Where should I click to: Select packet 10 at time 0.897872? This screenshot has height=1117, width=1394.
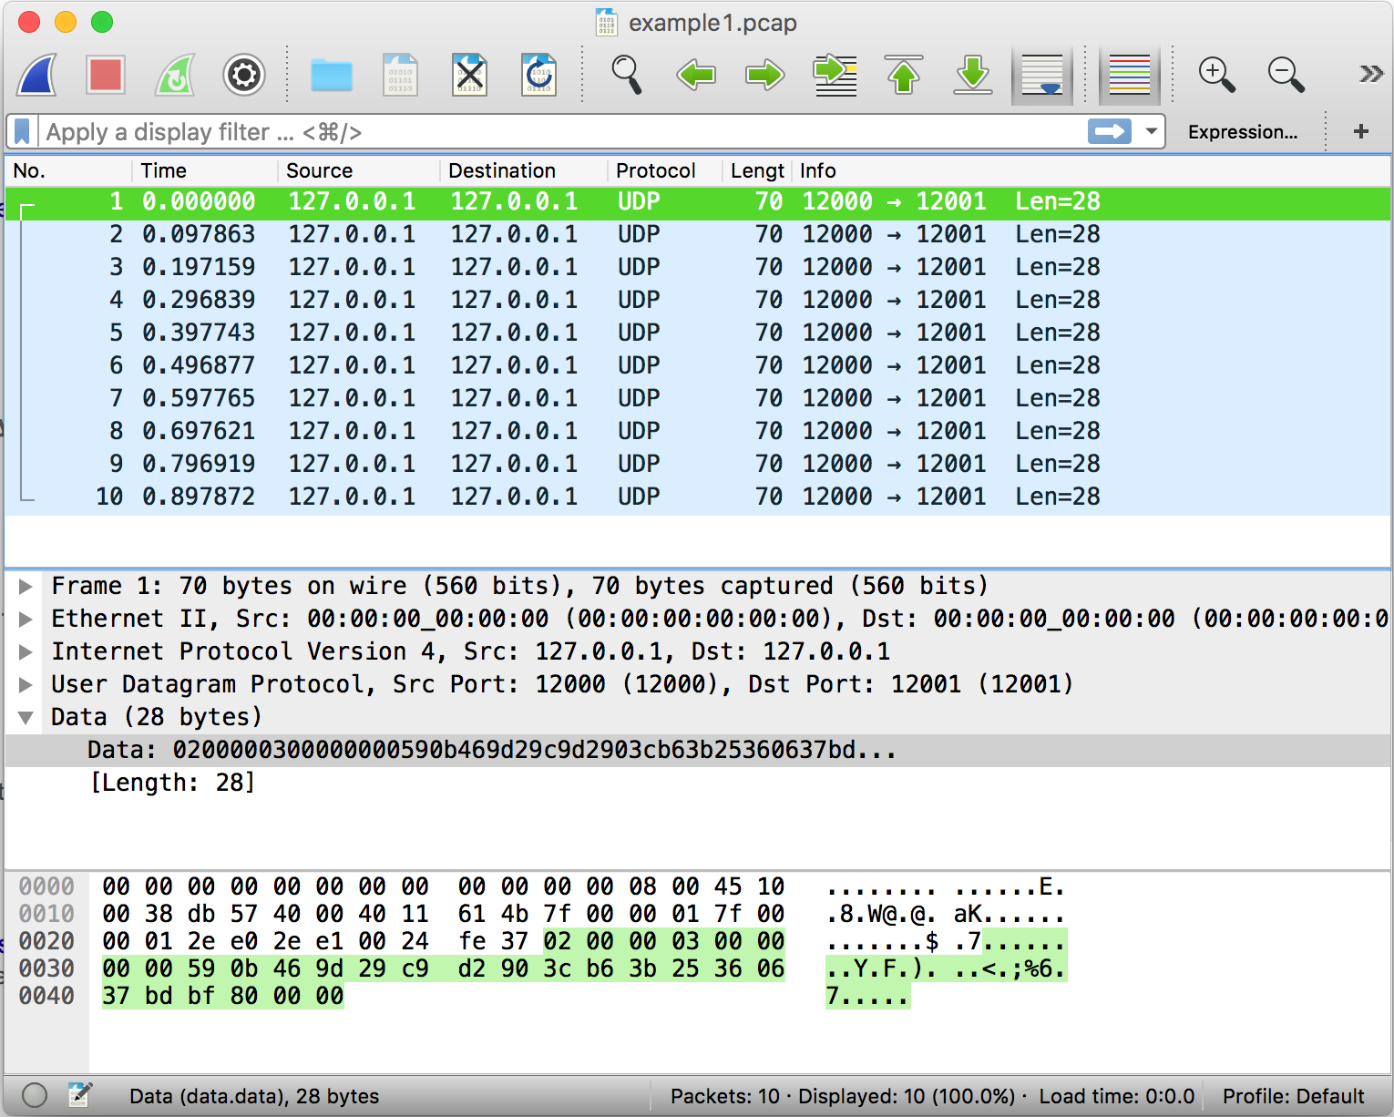point(698,497)
